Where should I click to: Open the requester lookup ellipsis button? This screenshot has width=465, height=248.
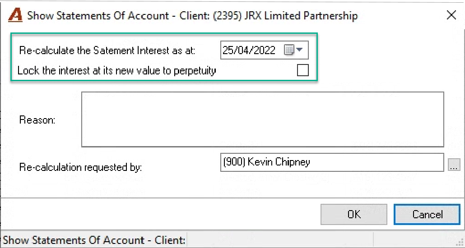tap(454, 165)
